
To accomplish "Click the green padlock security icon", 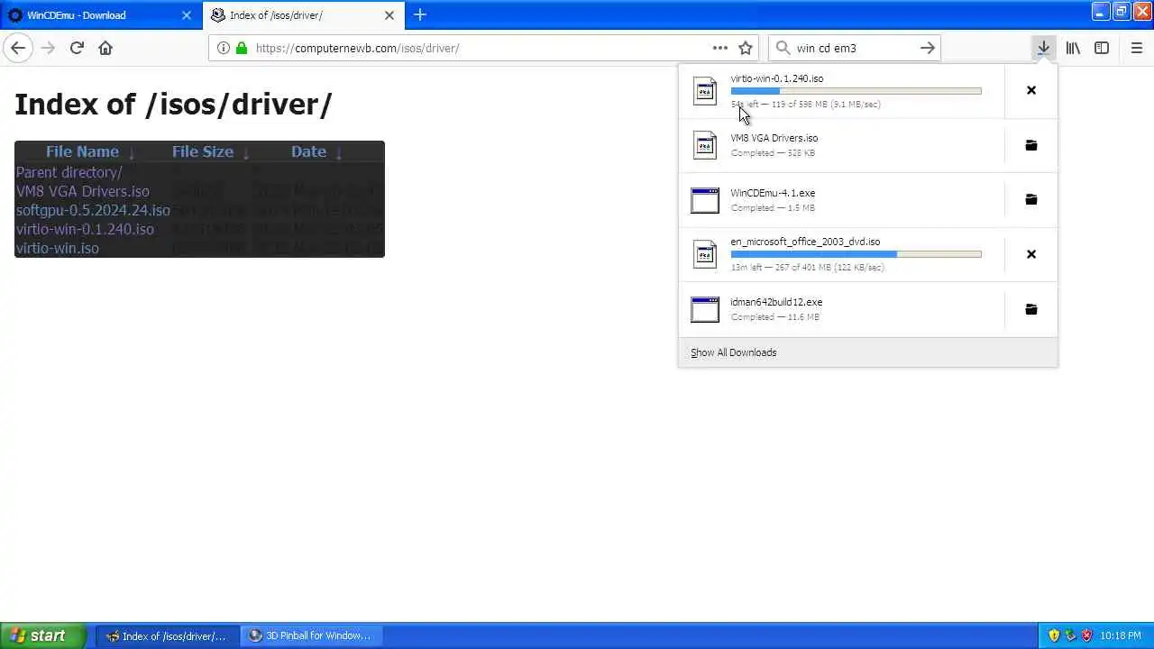I will [x=242, y=48].
